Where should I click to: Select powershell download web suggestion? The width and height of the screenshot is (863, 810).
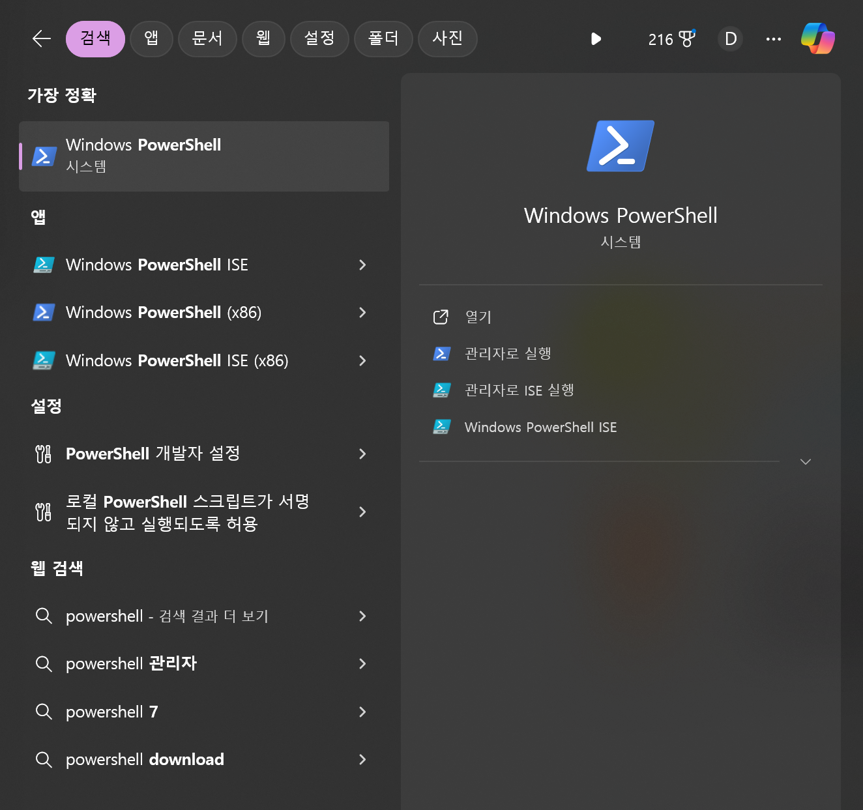pyautogui.click(x=204, y=759)
